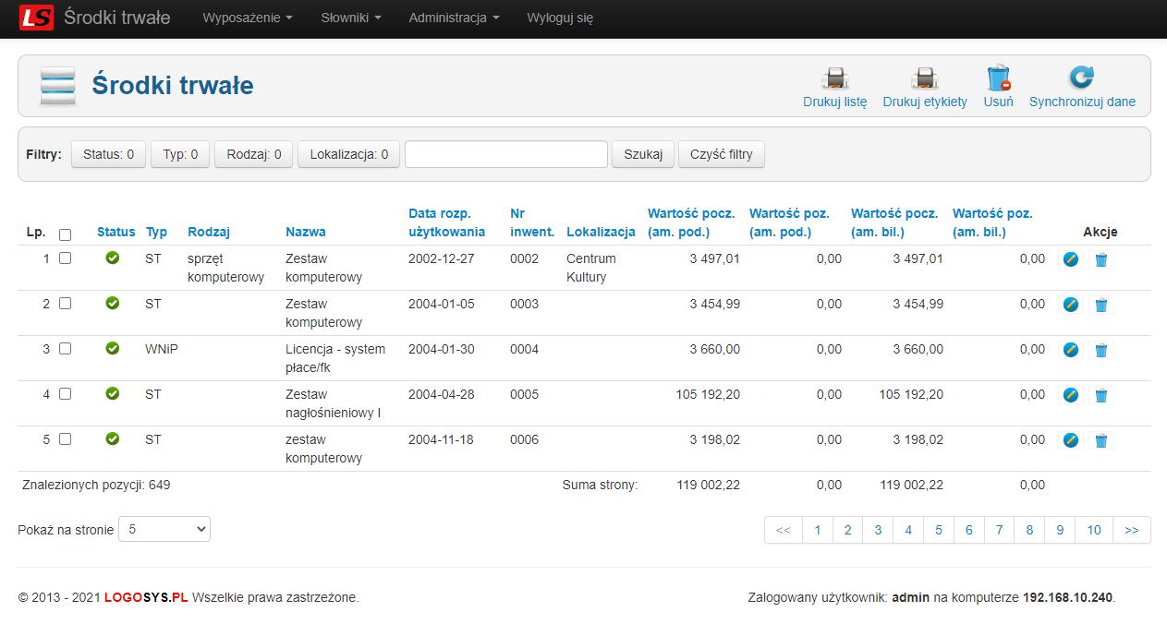The height and width of the screenshot is (624, 1167).
Task: Edit row 1 using pencil icon
Action: pos(1070,259)
